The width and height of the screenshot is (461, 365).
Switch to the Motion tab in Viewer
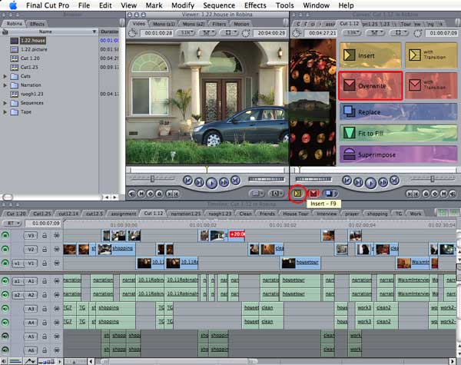point(241,24)
